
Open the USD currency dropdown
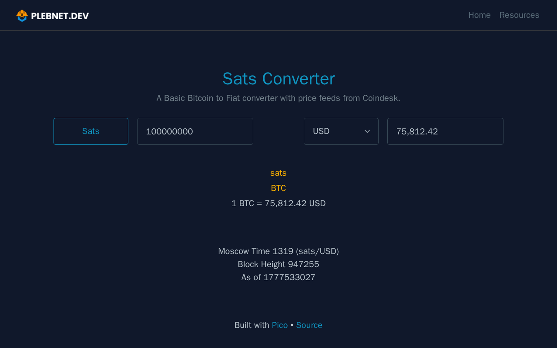pyautogui.click(x=341, y=131)
